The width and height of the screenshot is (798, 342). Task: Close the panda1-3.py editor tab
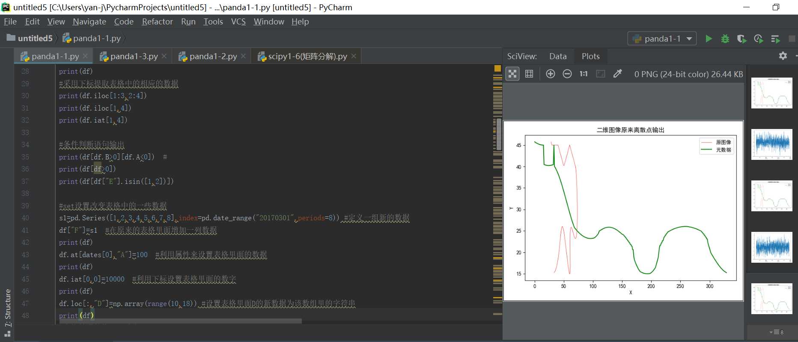[164, 56]
